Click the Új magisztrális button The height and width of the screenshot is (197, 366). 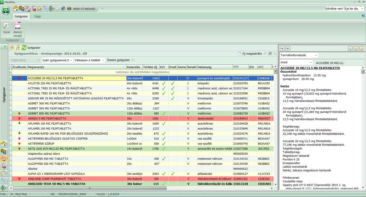pyautogui.click(x=250, y=54)
